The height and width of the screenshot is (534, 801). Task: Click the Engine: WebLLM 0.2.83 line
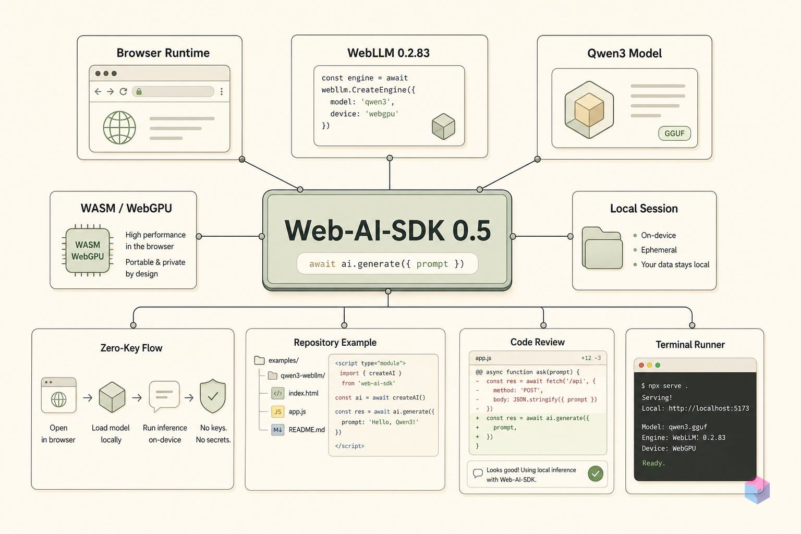[684, 438]
